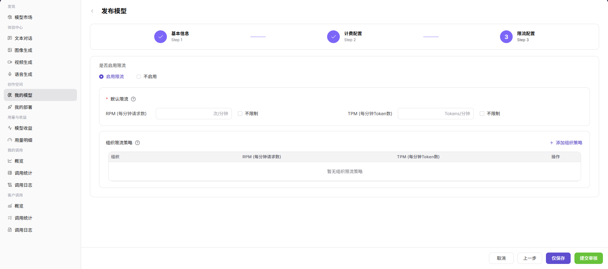
Task: Click the 文本对话 chat icon
Action: click(10, 38)
